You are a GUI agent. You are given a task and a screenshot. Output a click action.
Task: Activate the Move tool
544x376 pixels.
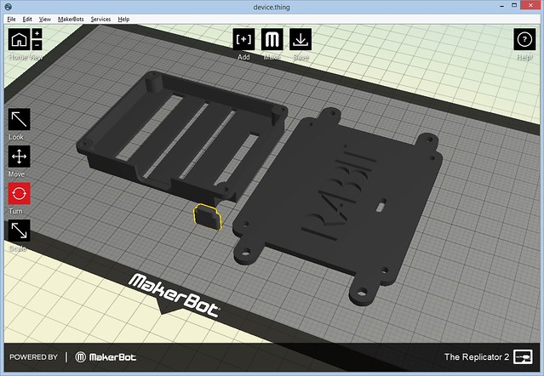tap(19, 157)
